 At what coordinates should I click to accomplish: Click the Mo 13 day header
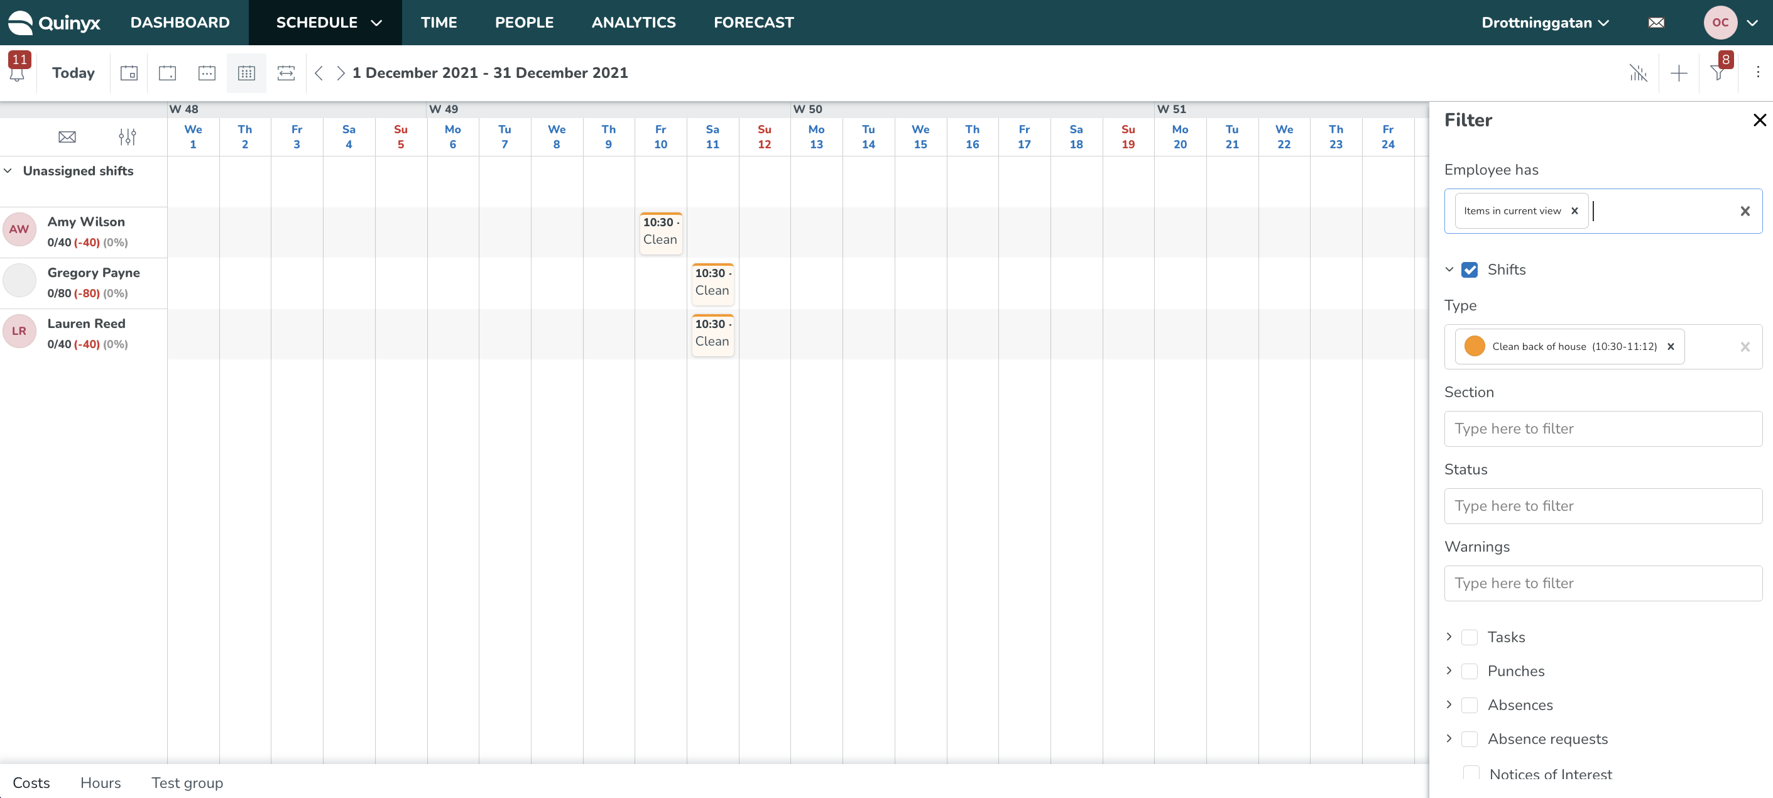(816, 137)
